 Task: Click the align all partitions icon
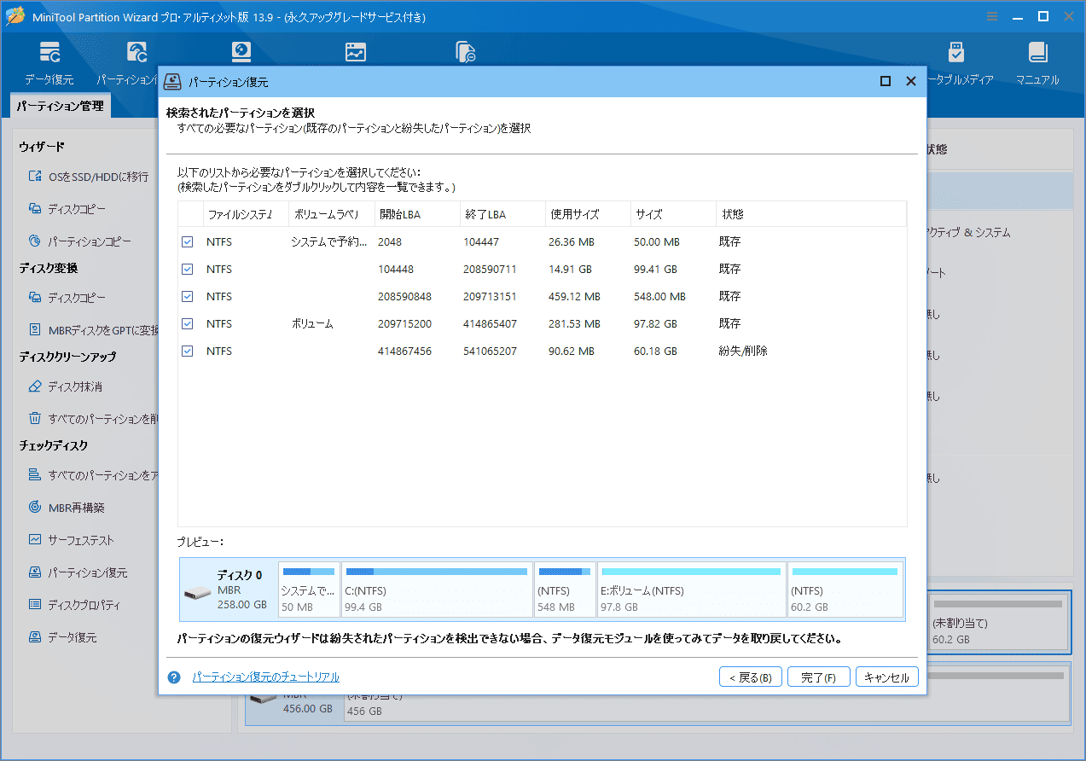[x=35, y=475]
